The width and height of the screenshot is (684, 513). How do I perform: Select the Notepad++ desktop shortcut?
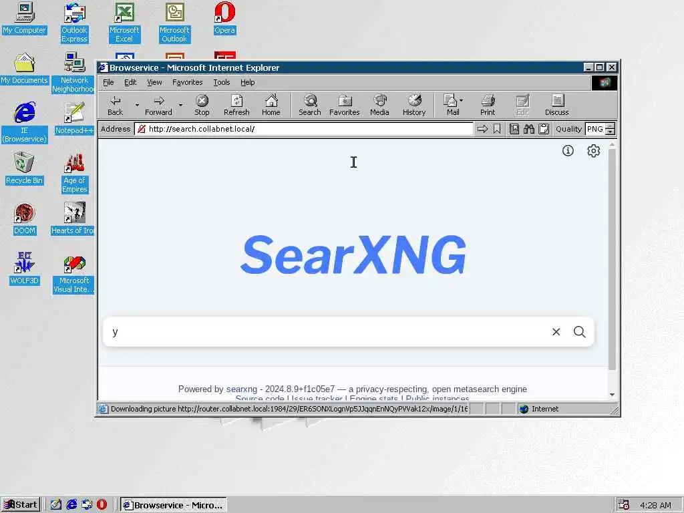74,119
